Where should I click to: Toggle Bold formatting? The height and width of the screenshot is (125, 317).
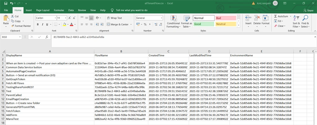point(37,24)
